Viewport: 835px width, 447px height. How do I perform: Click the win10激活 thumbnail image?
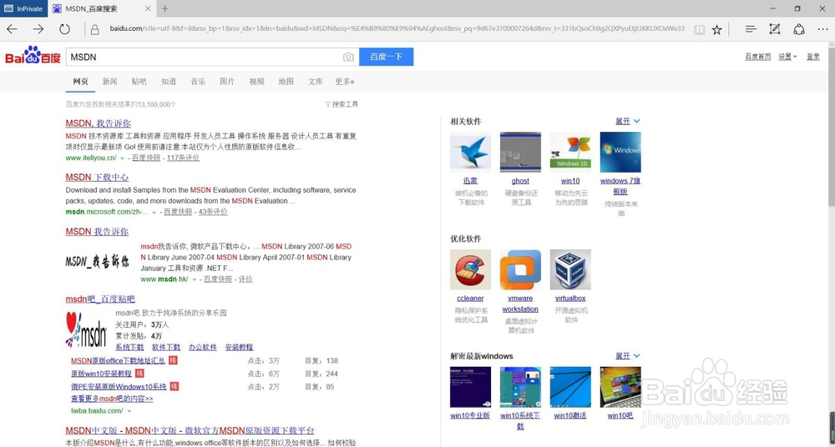[x=570, y=387]
